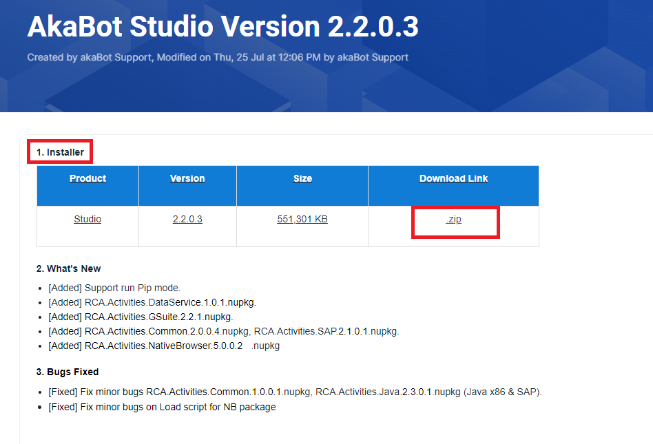
Task: Click the 'Support run Pip mode' item
Action: pyautogui.click(x=114, y=288)
